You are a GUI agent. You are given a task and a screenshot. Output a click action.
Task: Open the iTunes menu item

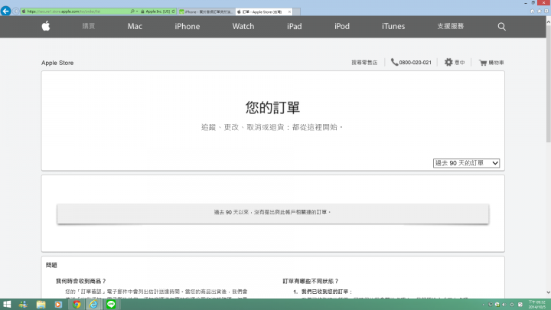[x=393, y=26]
